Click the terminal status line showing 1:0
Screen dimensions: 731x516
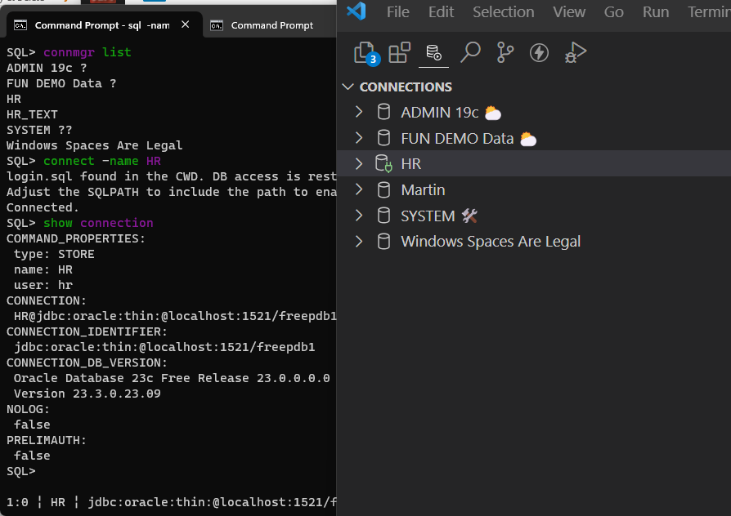pyautogui.click(x=172, y=502)
